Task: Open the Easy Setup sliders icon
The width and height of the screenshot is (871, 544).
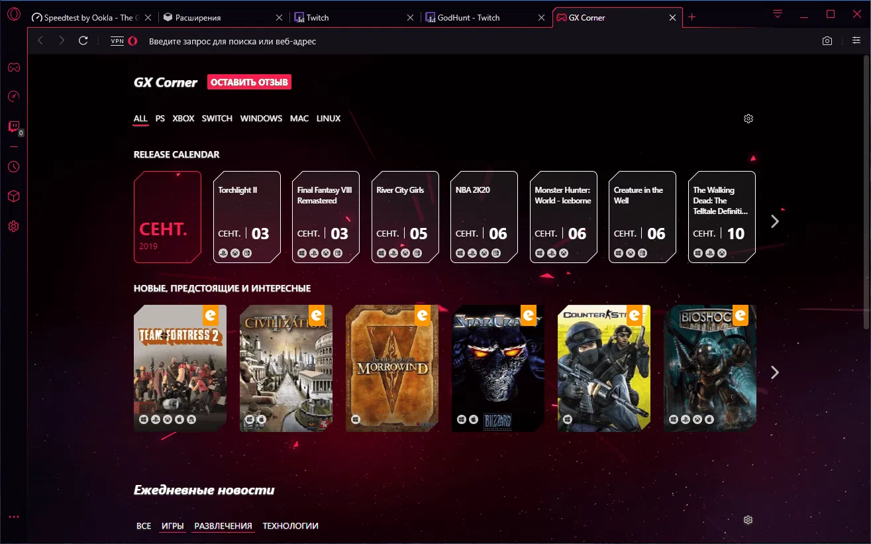Action: click(856, 41)
